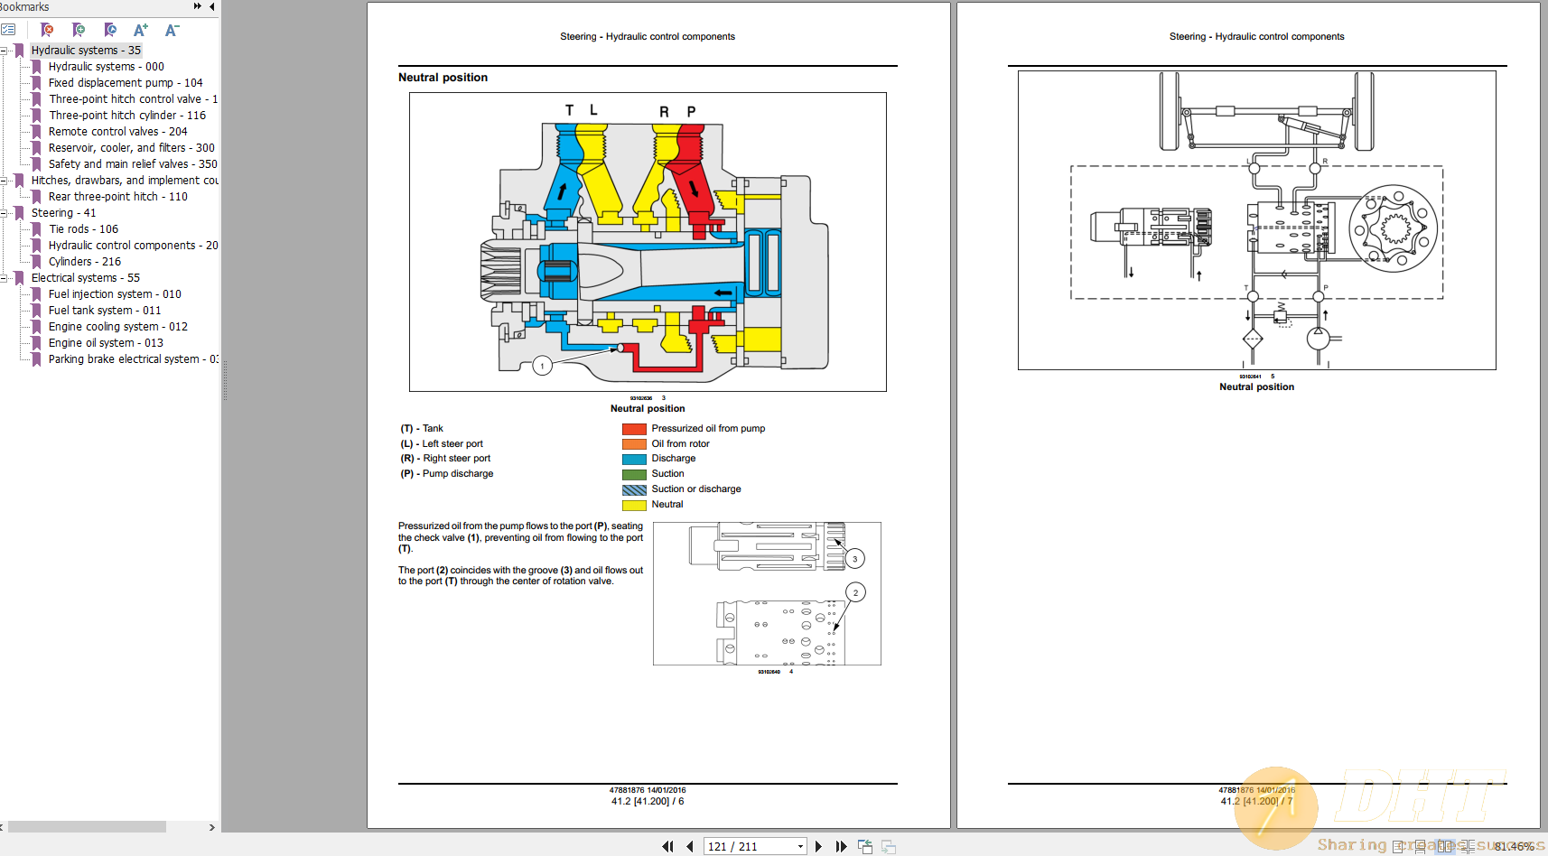The width and height of the screenshot is (1548, 856).
Task: Jump to Fuel injection system - 010
Action: (x=114, y=293)
